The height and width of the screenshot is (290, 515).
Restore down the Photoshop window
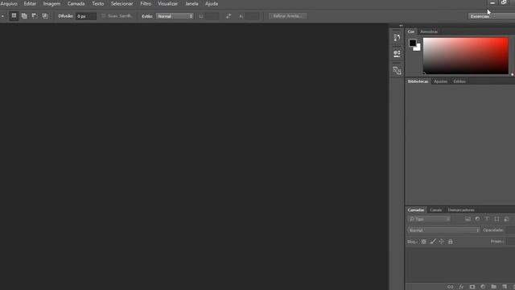pos(504,2)
